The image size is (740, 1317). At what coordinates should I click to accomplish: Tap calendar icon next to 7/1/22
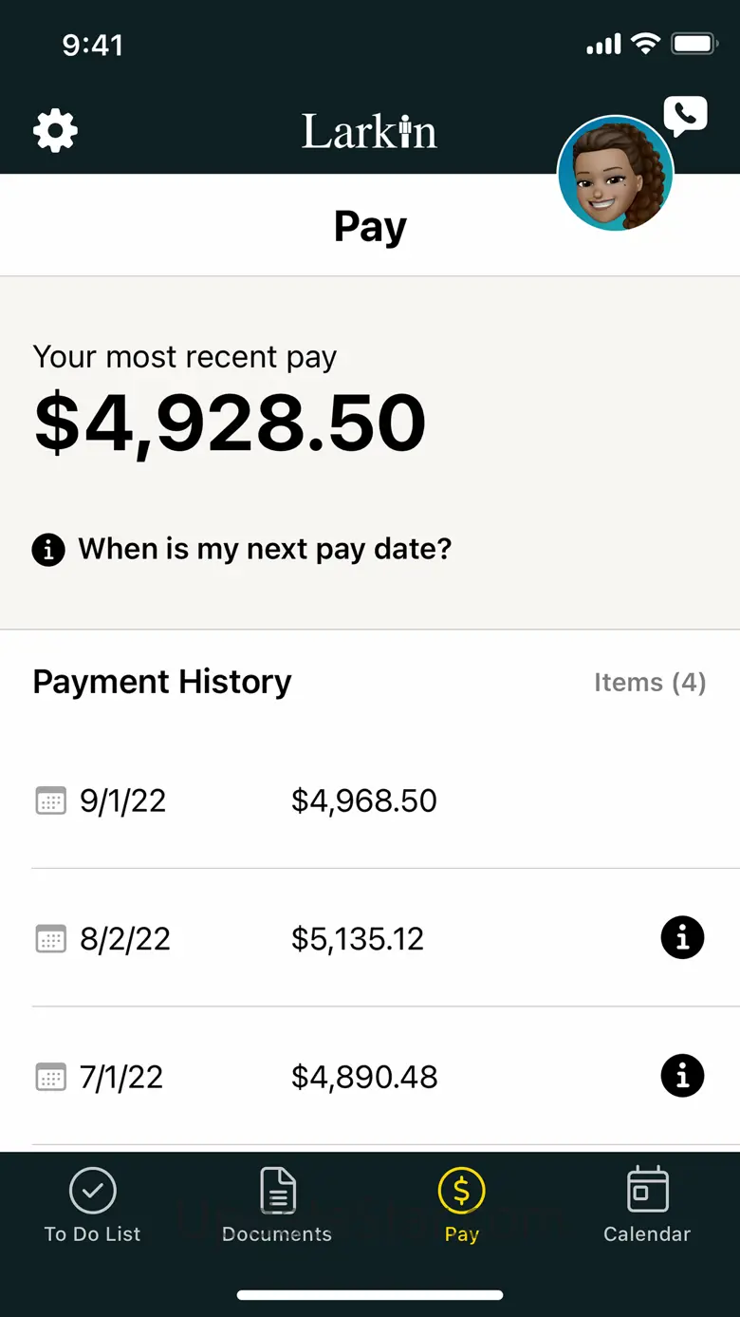(x=50, y=1078)
